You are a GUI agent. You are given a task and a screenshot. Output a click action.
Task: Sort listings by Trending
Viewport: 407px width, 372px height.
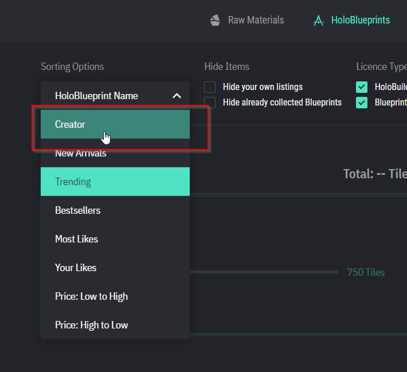pyautogui.click(x=73, y=182)
